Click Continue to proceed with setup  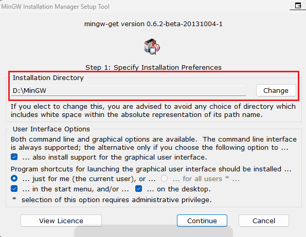(x=202, y=221)
